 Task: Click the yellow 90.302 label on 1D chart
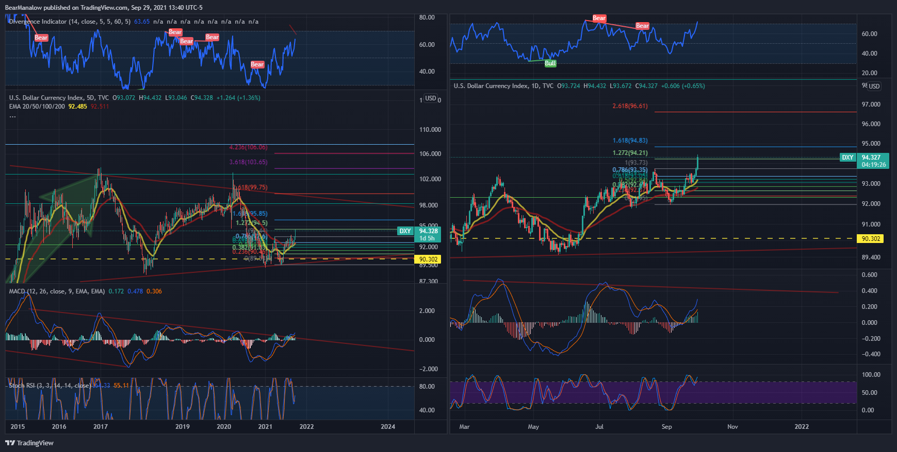click(871, 238)
